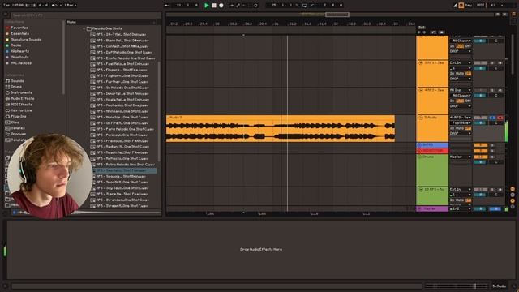
Task: Open the 5-Audio device view selector
Action: click(x=500, y=286)
